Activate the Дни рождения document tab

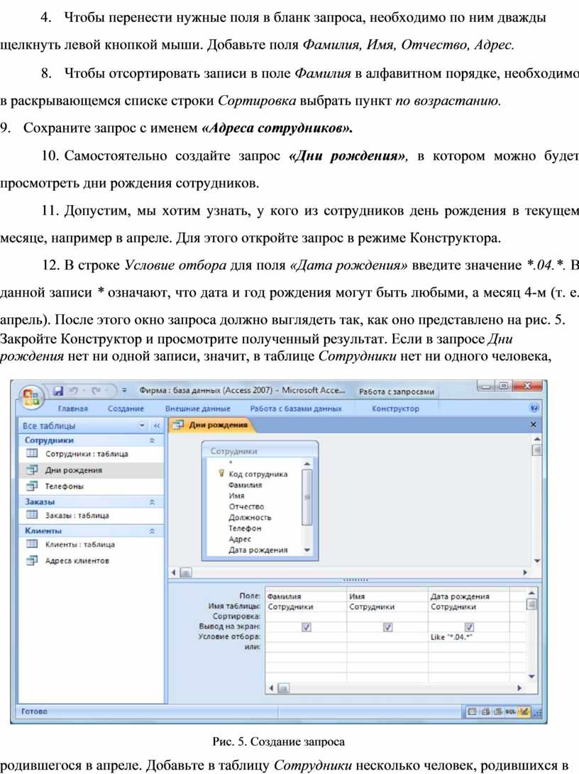tap(212, 425)
